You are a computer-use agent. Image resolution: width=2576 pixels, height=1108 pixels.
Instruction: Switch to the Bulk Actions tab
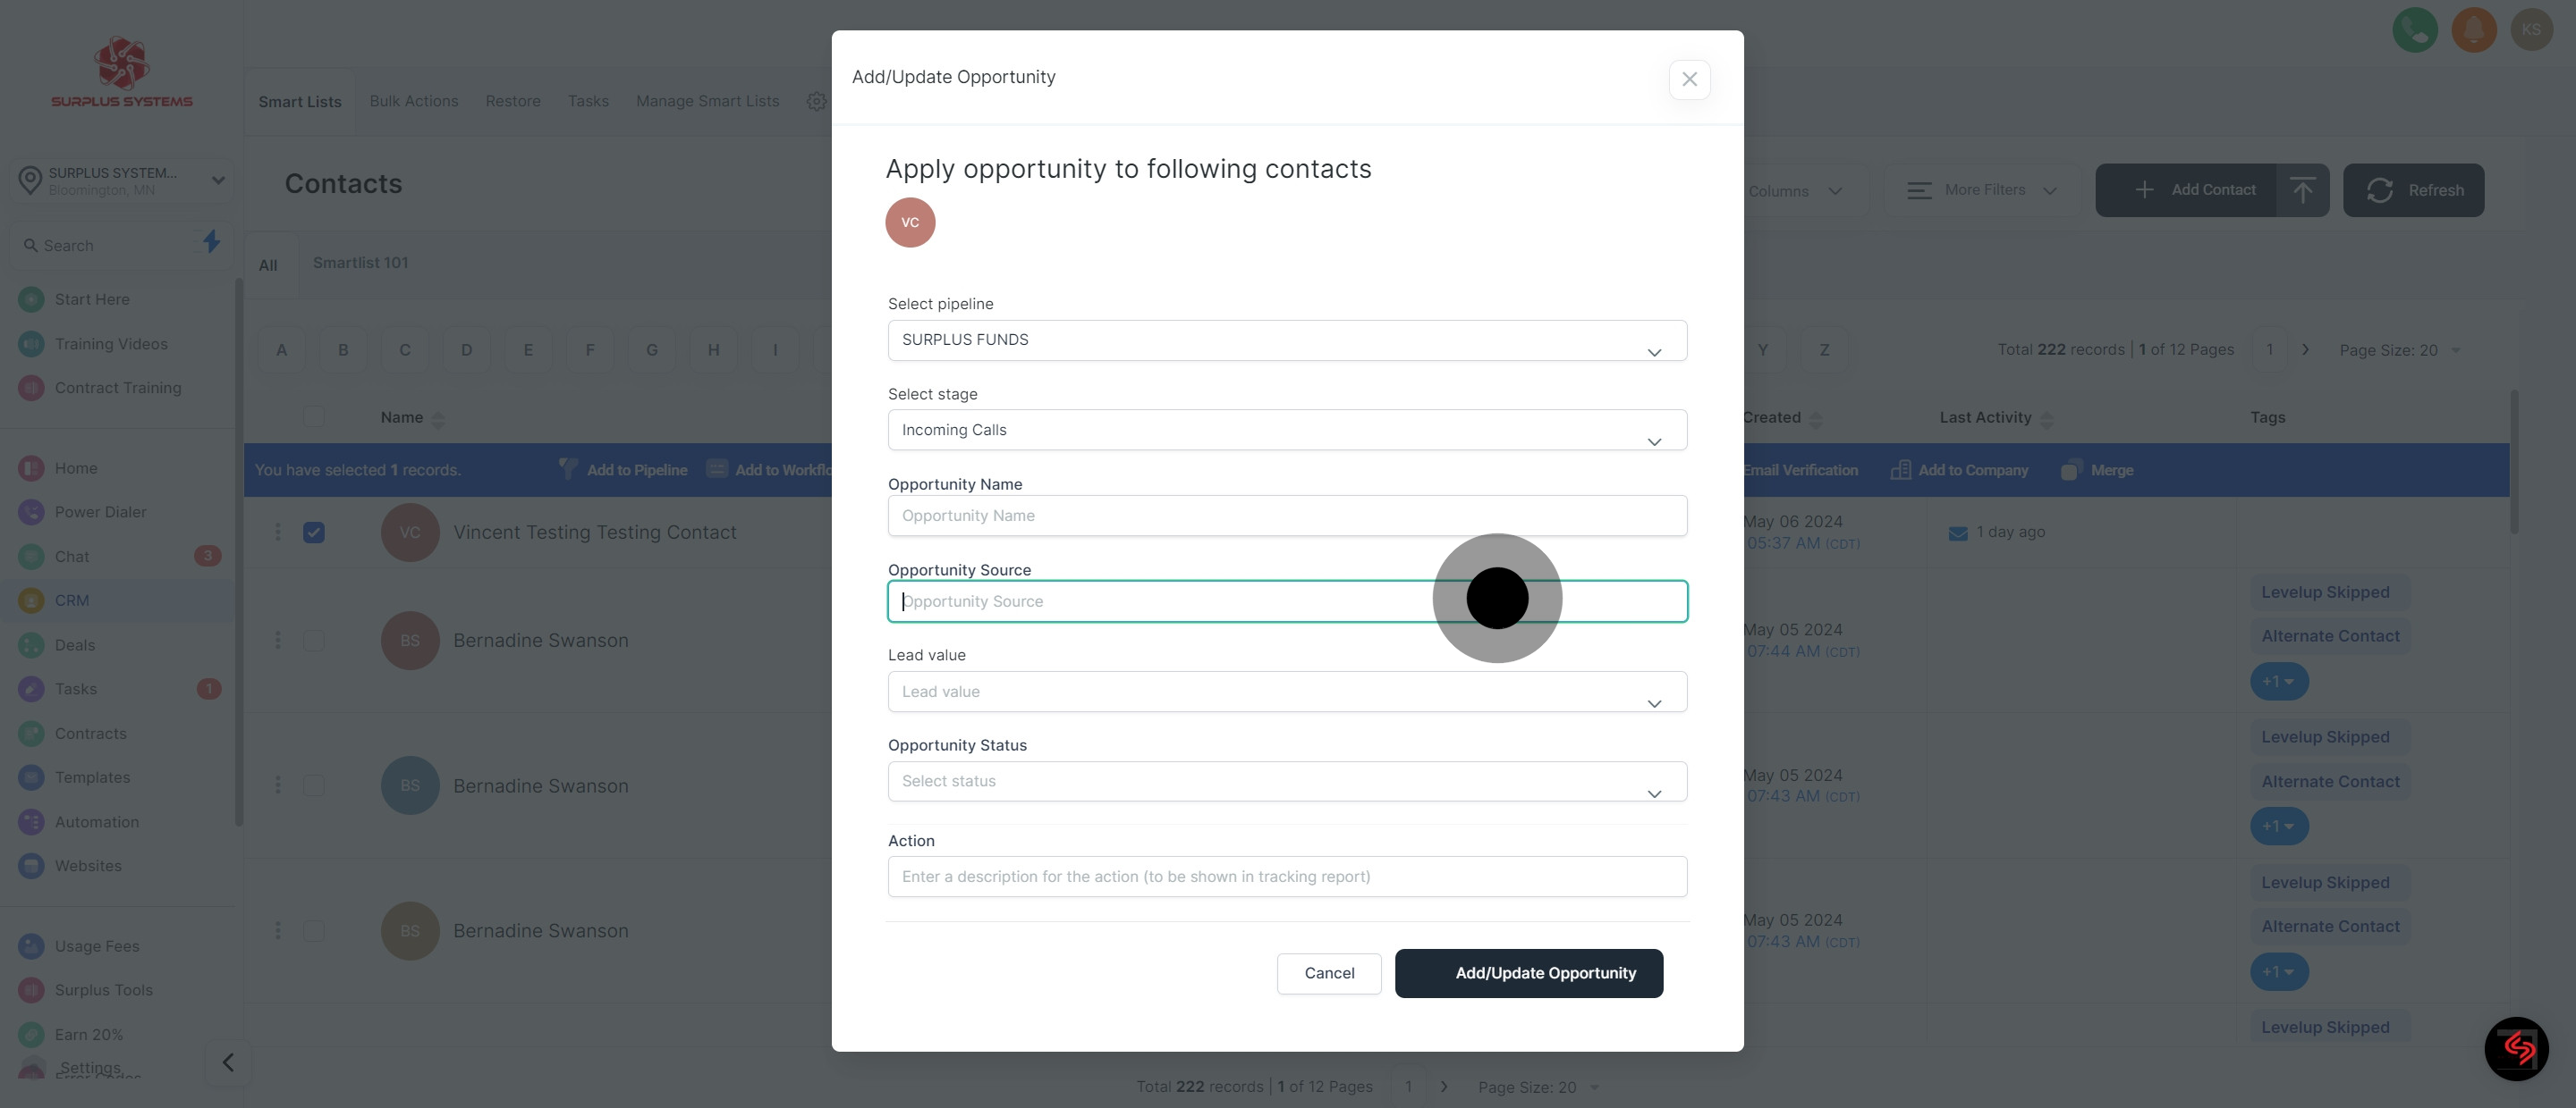click(413, 101)
